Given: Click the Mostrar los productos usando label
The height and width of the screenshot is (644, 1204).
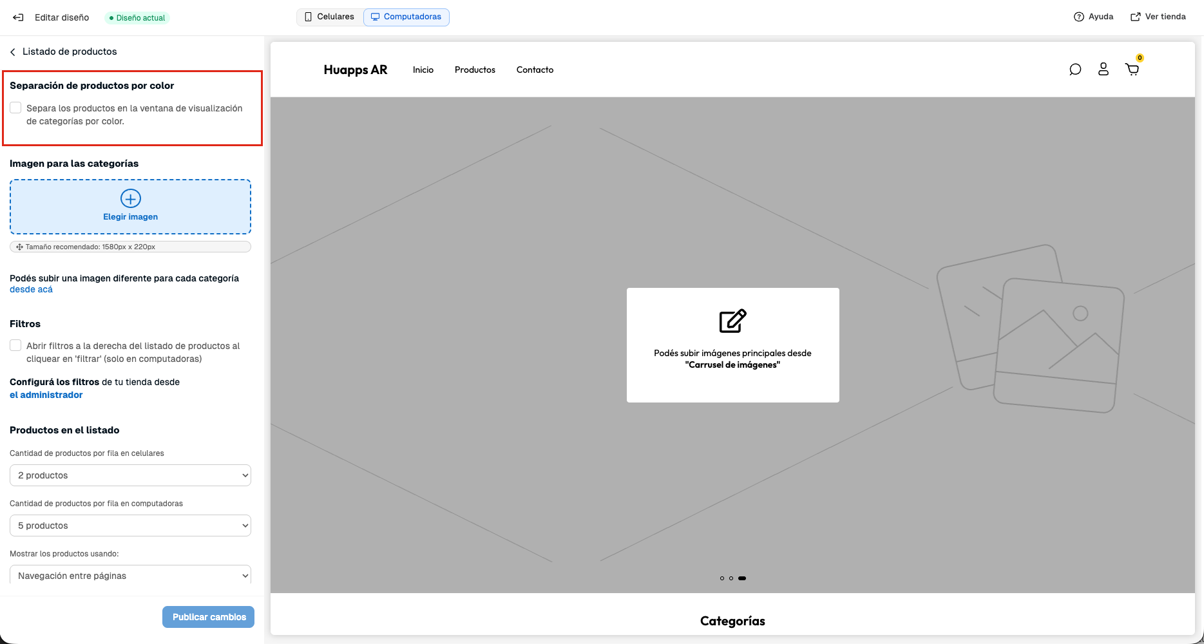Looking at the screenshot, I should tap(64, 554).
